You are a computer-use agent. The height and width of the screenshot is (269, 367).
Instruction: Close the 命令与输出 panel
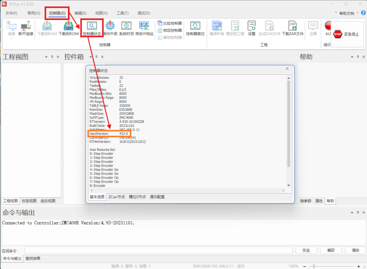click(x=364, y=213)
